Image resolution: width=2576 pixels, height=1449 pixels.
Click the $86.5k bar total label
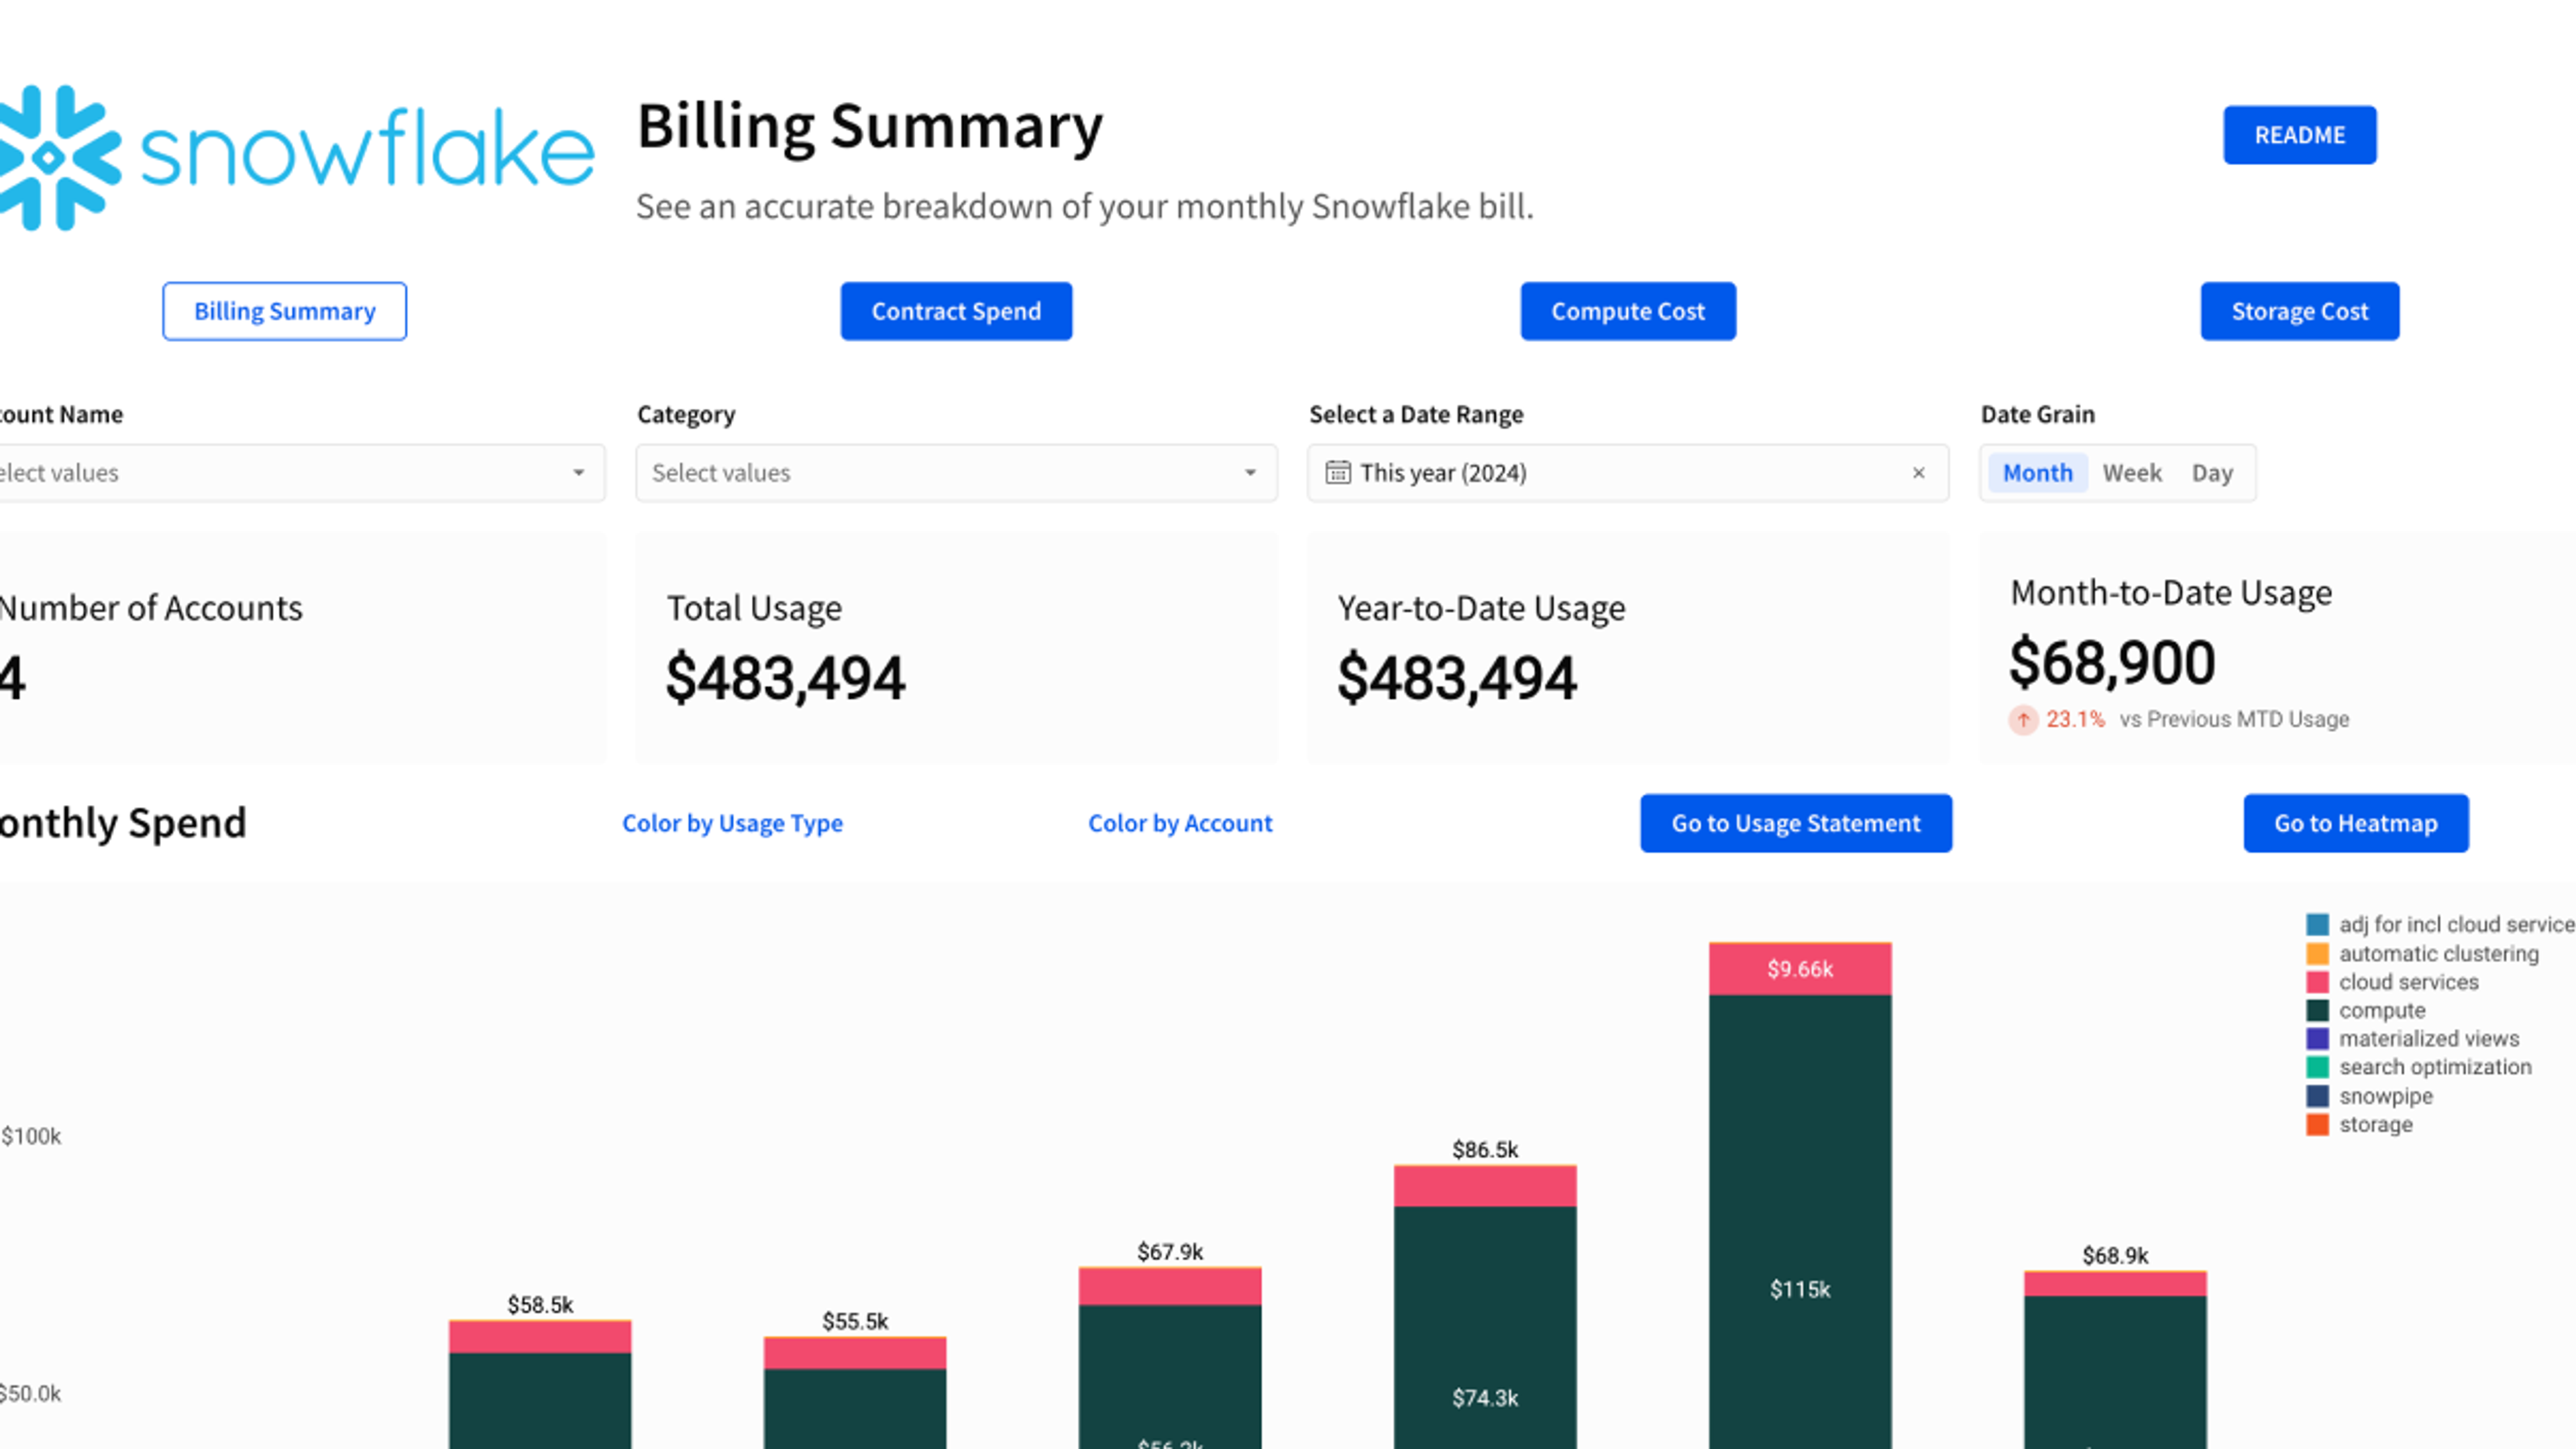(1485, 1149)
